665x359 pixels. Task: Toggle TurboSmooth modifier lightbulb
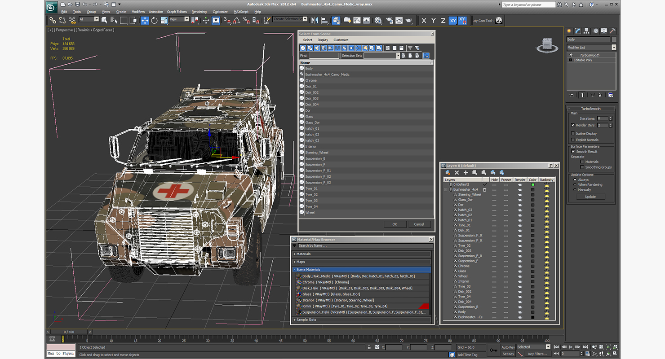coord(571,55)
